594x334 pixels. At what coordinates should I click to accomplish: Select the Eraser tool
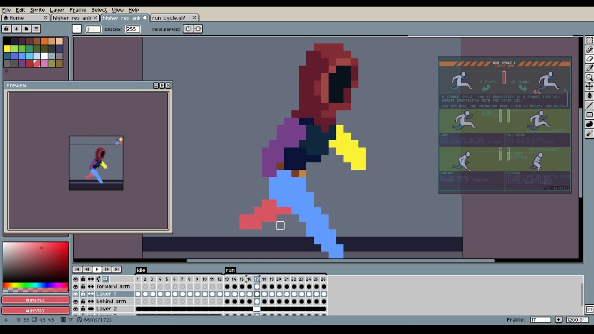589,59
